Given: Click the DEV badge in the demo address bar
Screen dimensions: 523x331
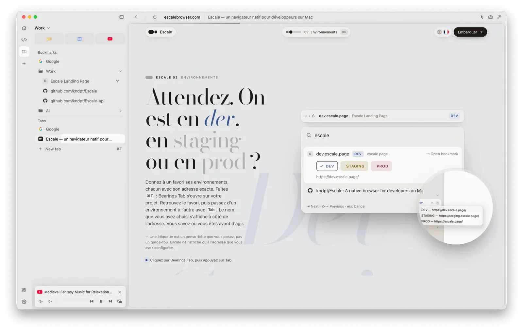Looking at the screenshot, I should point(454,116).
